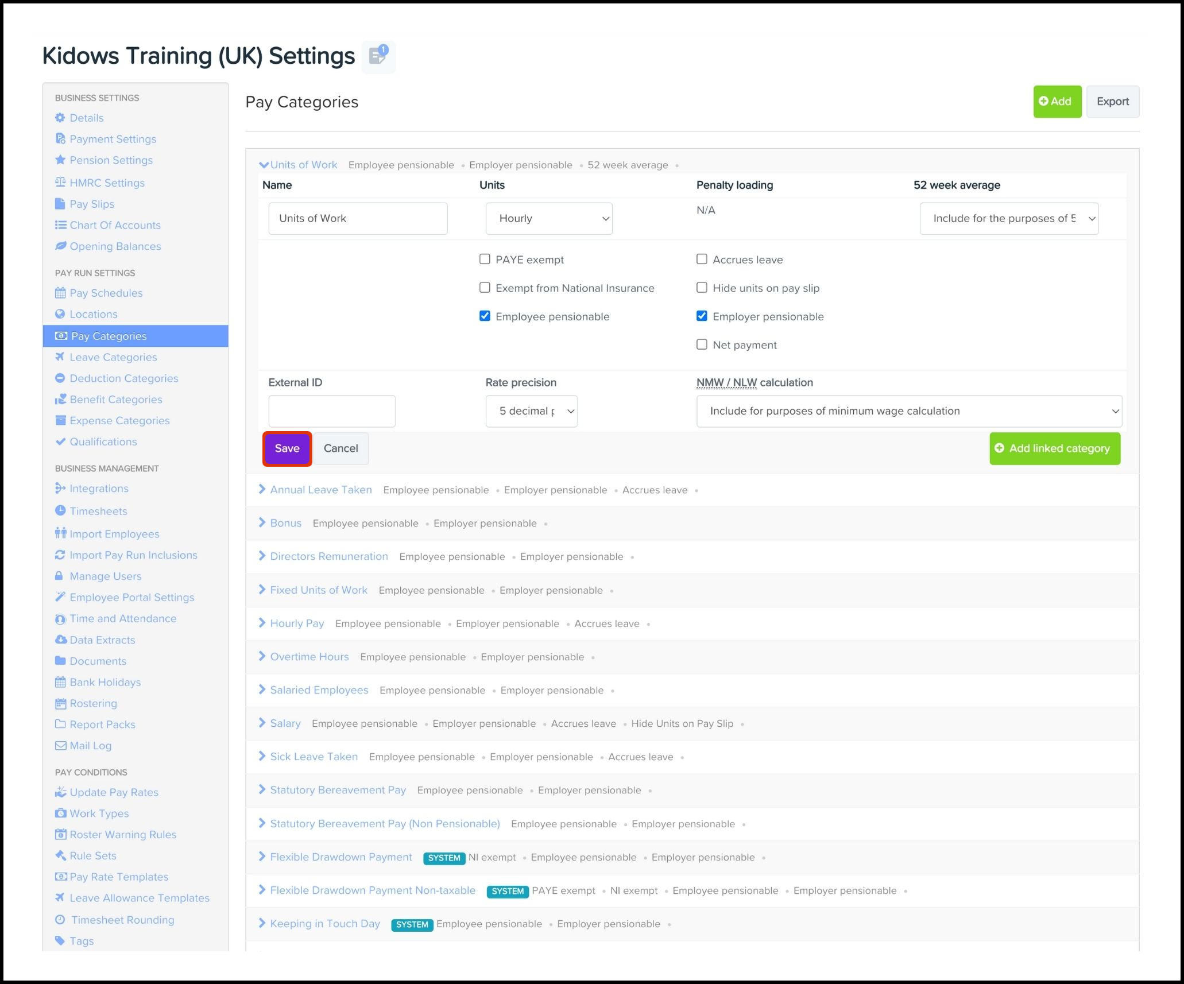This screenshot has width=1184, height=984.
Task: Click the calendar icon next to Pay Schedules
Action: tap(60, 293)
